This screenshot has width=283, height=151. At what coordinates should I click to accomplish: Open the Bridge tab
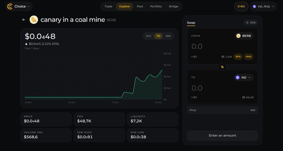[174, 7]
